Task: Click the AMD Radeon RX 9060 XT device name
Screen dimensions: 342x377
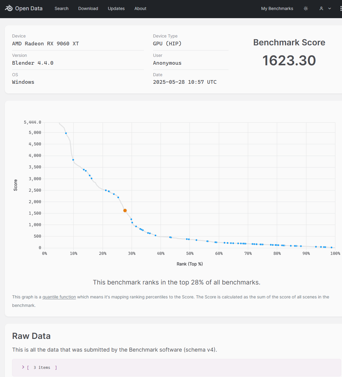Action: click(46, 44)
